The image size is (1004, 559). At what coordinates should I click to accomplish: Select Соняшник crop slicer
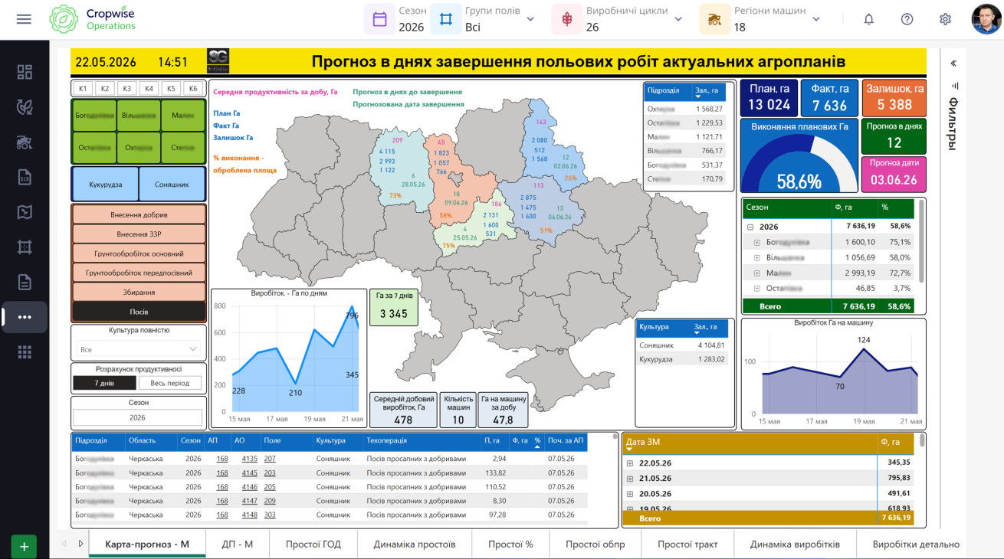[x=172, y=185]
